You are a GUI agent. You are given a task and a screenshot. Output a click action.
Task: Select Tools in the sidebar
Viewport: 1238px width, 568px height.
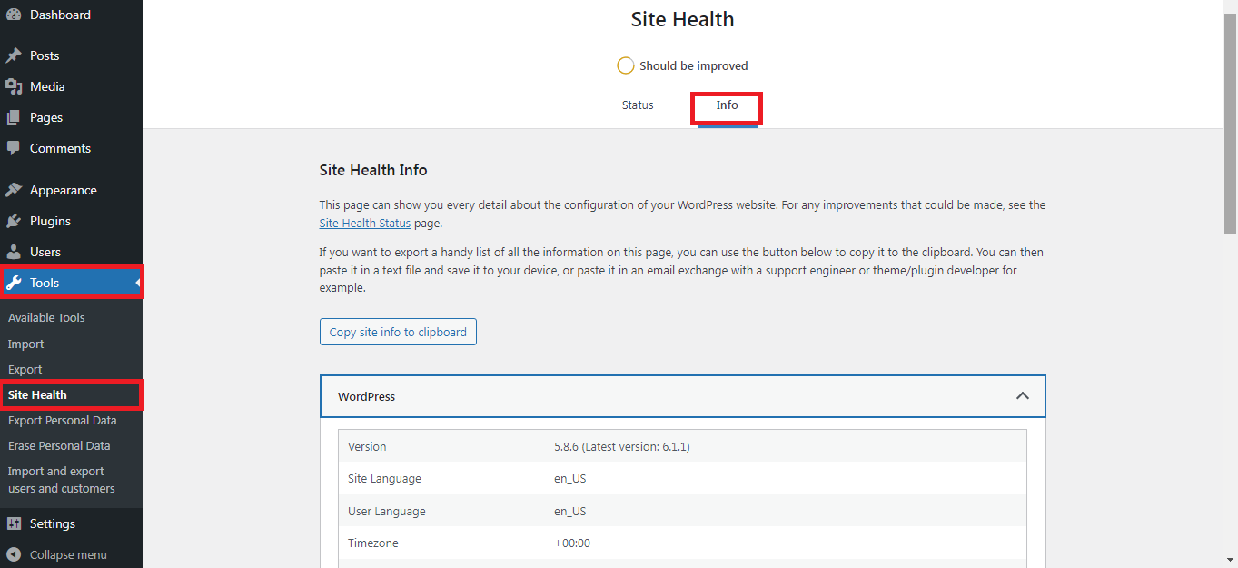click(71, 283)
